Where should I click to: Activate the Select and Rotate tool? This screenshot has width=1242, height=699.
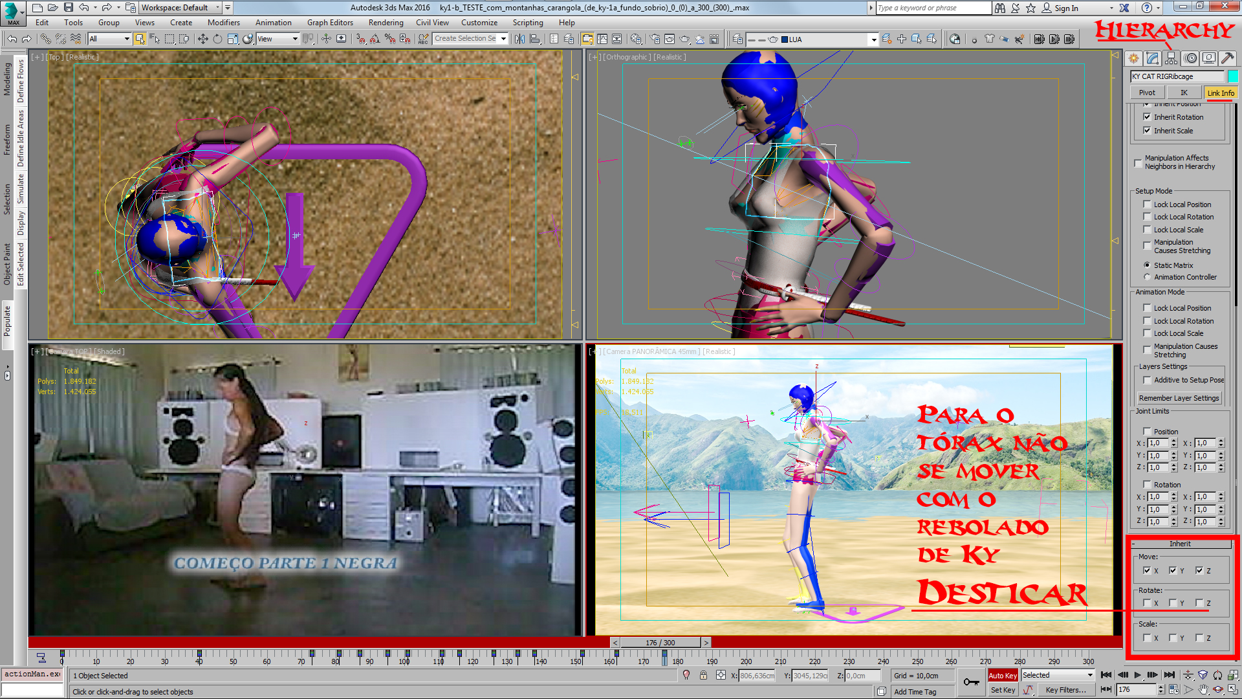pyautogui.click(x=217, y=39)
